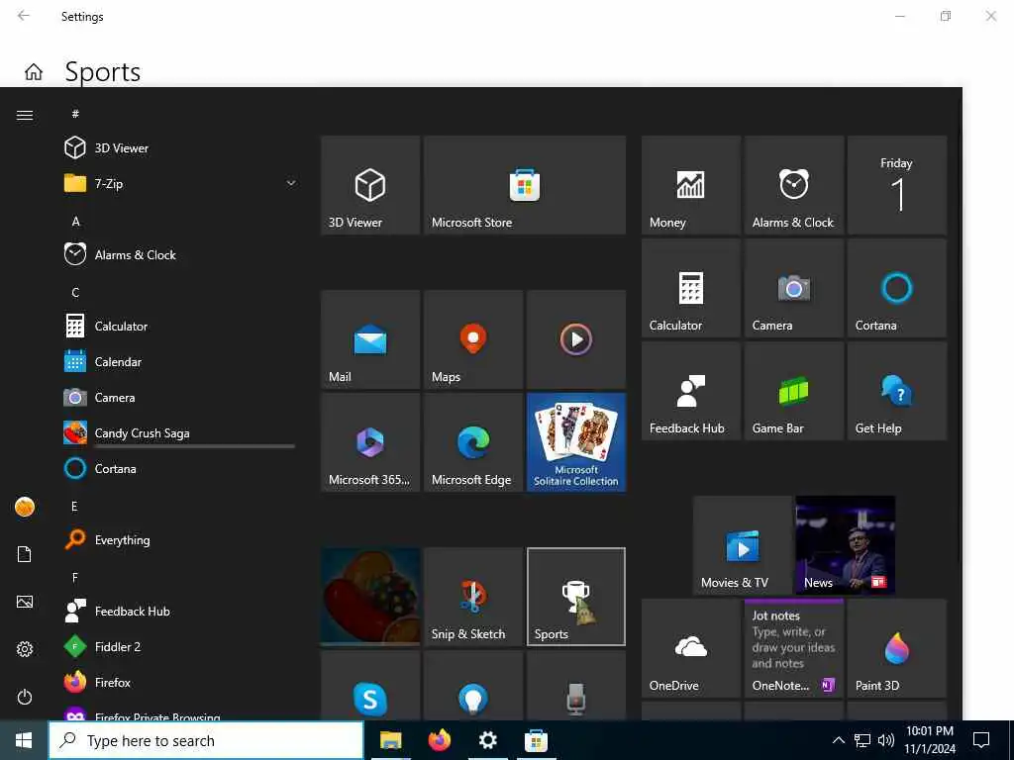
Task: Open the Paint 3D tile
Action: [x=897, y=648]
